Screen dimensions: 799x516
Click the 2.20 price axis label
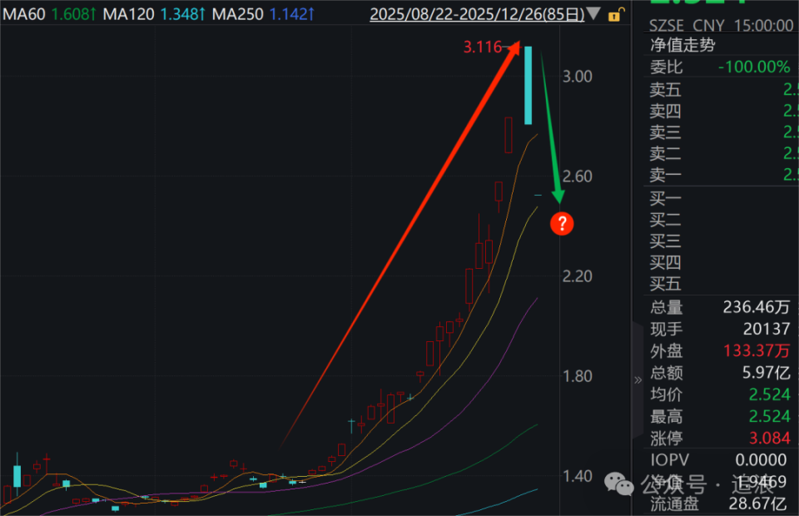pos(578,276)
